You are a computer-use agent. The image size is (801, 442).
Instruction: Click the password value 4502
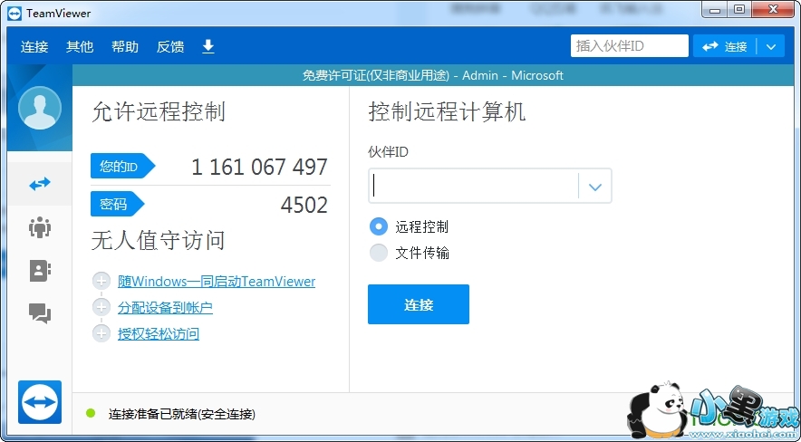click(304, 206)
